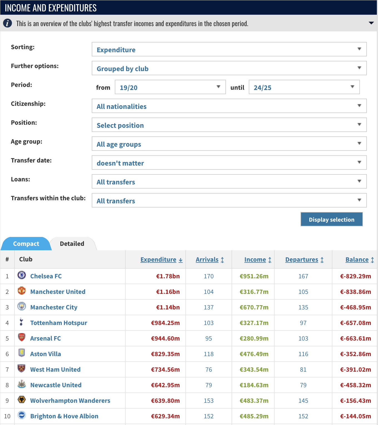Image resolution: width=378 pixels, height=425 pixels.
Task: Open Wolverhampton Wanderers club link
Action: point(70,401)
